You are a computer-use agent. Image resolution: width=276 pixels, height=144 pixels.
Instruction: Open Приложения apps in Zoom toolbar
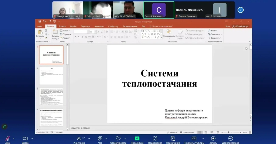(x=155, y=138)
